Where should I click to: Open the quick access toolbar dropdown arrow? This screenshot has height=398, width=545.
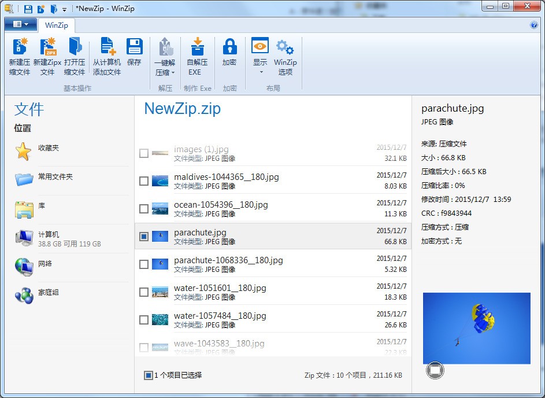(x=64, y=8)
